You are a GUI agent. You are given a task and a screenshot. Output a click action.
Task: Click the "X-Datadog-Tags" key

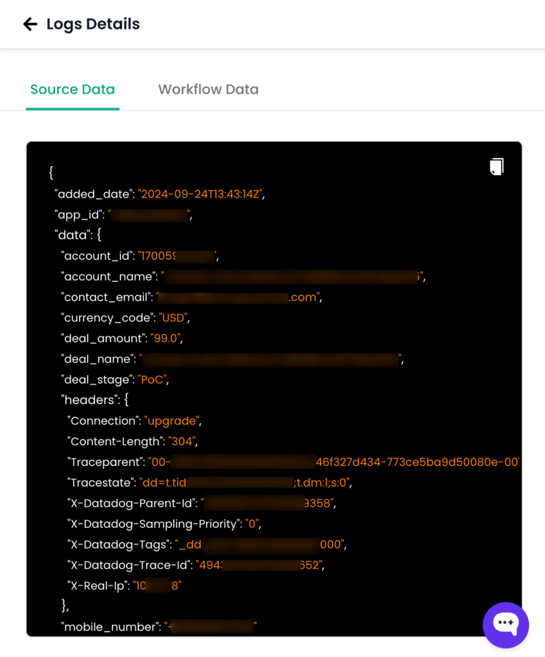pos(120,544)
